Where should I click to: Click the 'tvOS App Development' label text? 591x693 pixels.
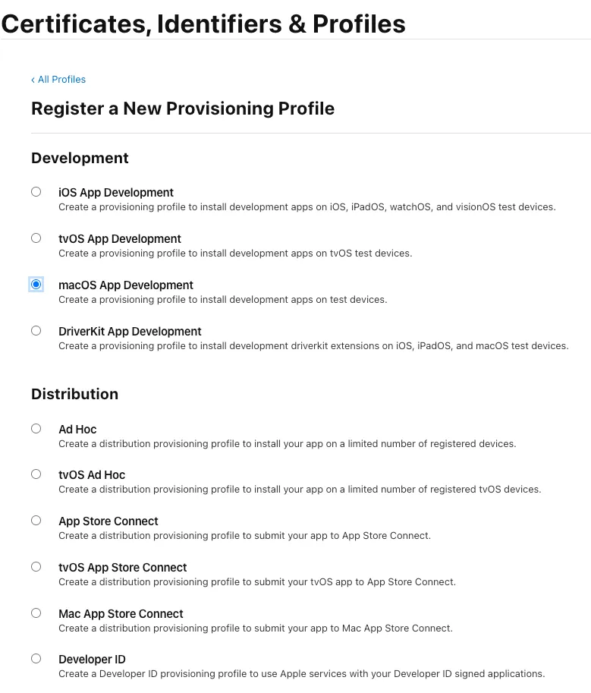pos(120,238)
